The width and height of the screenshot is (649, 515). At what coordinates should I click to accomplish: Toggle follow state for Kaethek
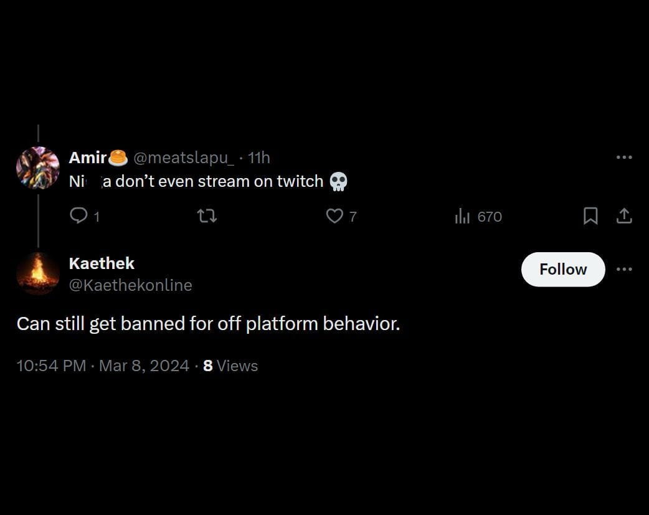[x=562, y=269]
